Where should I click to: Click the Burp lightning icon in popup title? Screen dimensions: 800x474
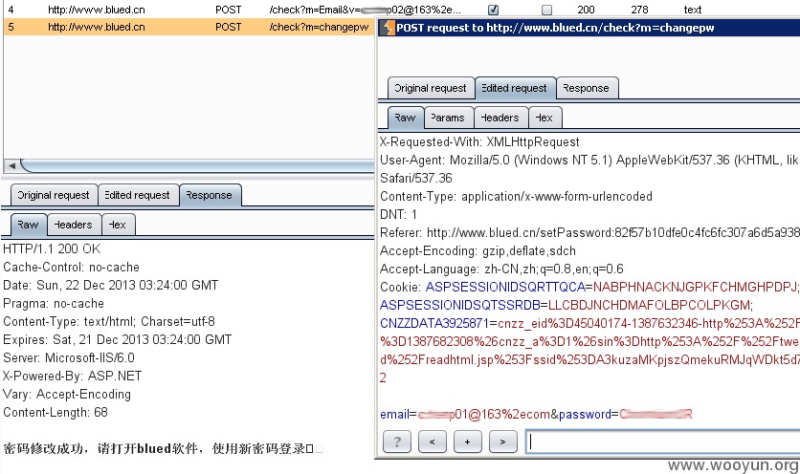click(x=389, y=28)
